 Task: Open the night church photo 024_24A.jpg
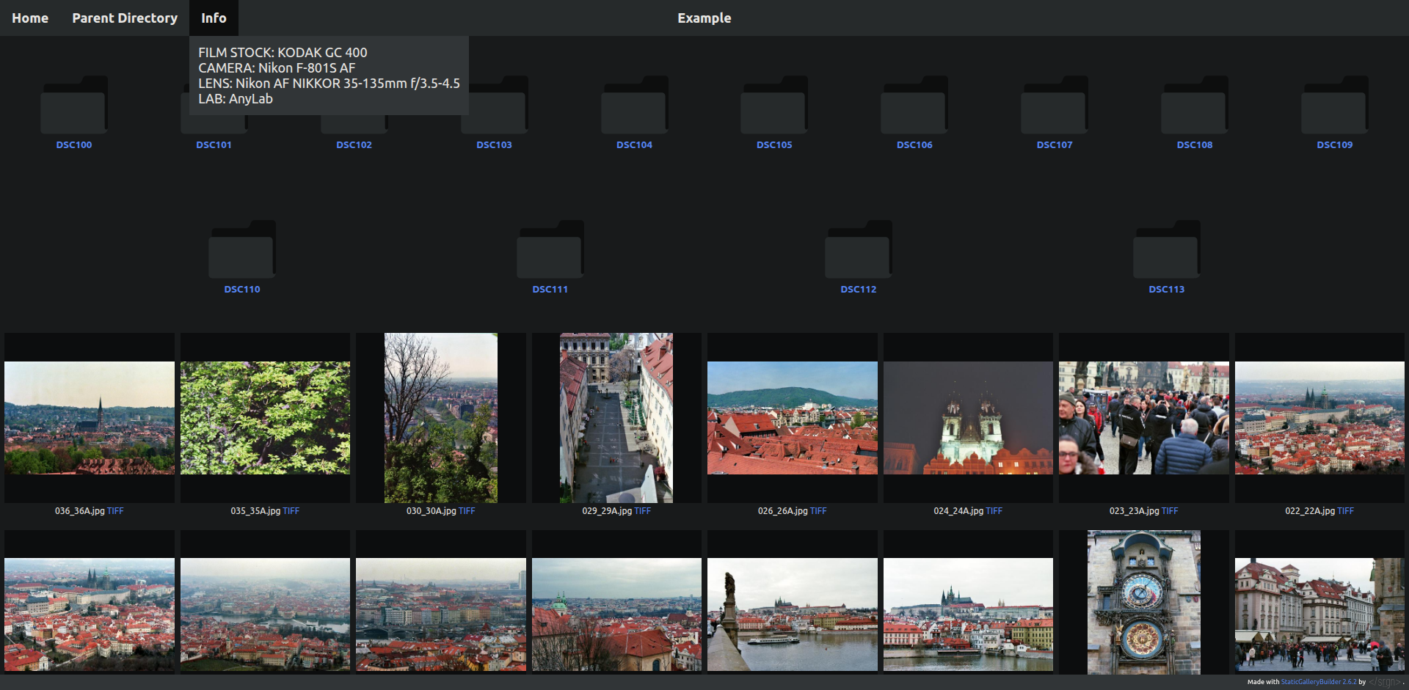click(968, 418)
